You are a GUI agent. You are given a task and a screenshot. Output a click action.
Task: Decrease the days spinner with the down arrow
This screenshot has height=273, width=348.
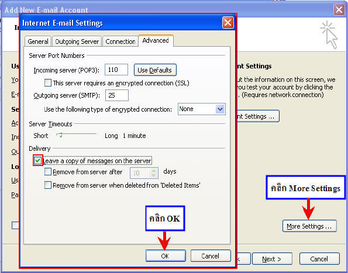(x=154, y=175)
